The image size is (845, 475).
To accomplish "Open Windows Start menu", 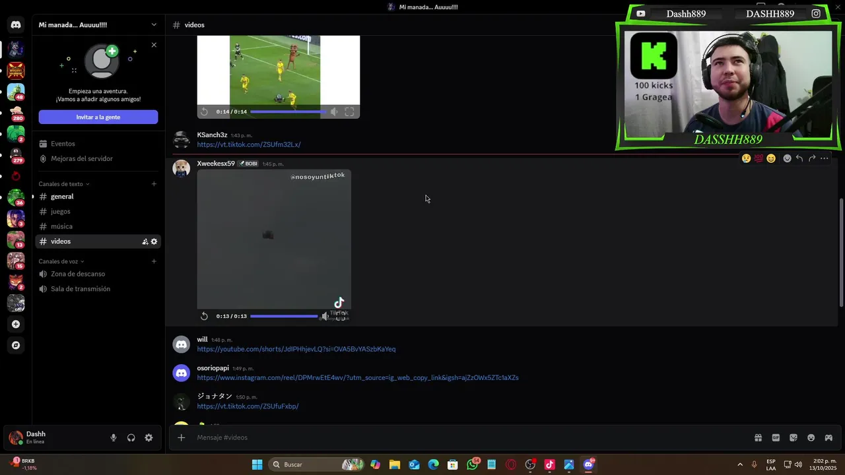I will pos(257,464).
